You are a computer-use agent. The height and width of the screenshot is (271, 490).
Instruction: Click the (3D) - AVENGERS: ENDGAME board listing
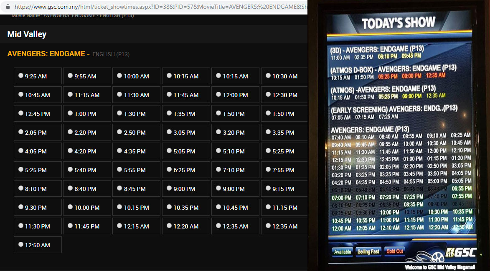(377, 49)
